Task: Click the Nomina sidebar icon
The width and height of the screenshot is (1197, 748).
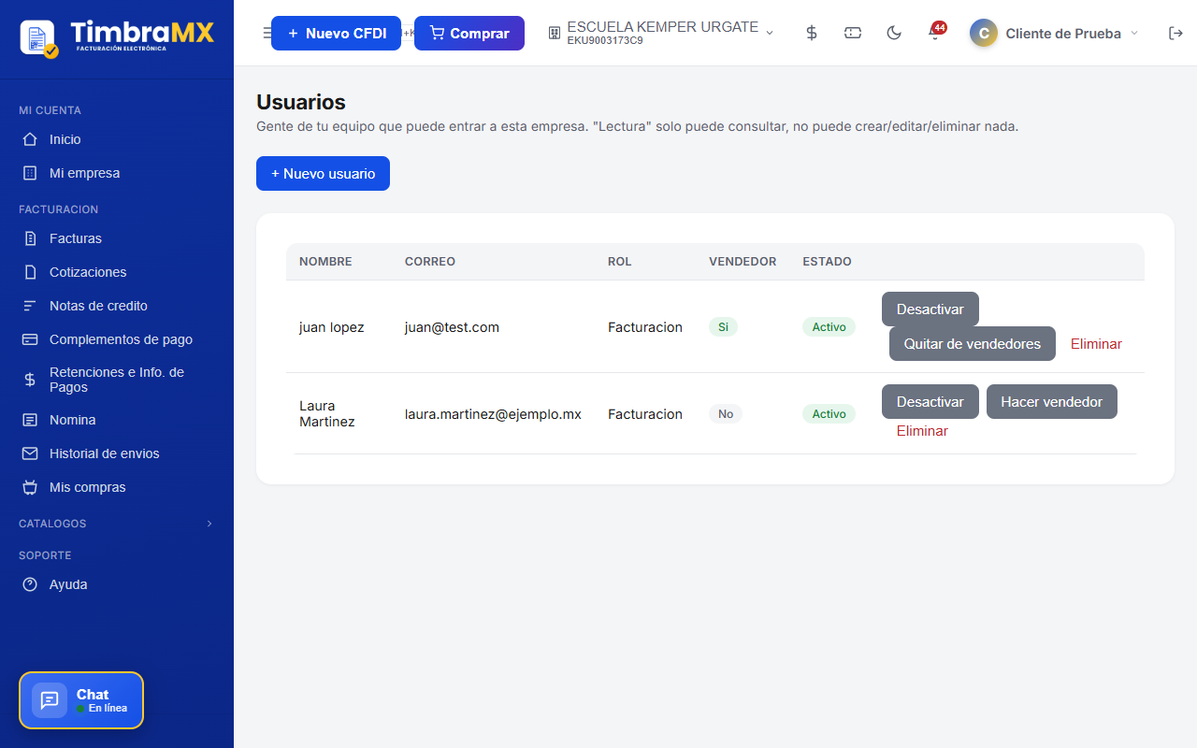Action: [30, 420]
